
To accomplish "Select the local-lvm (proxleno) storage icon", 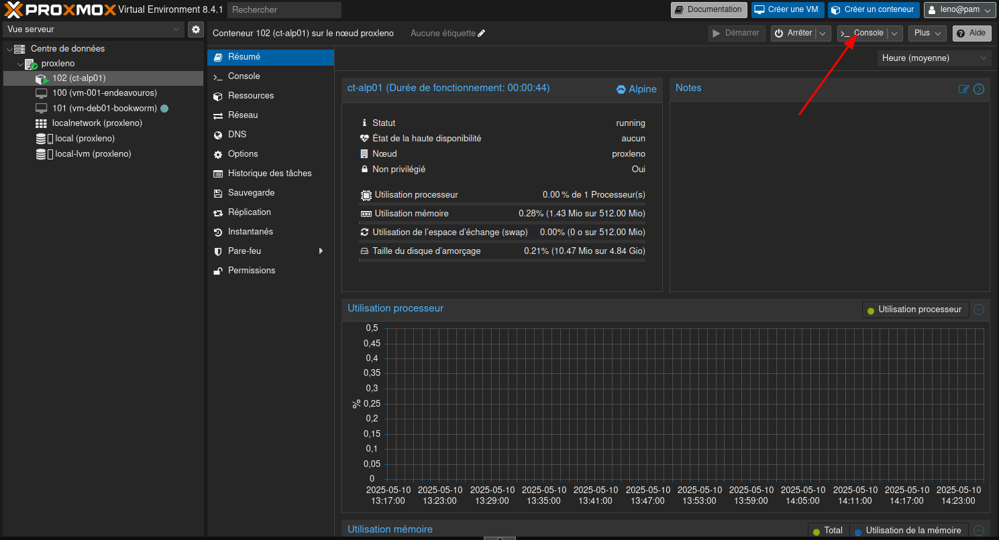I will coord(42,154).
